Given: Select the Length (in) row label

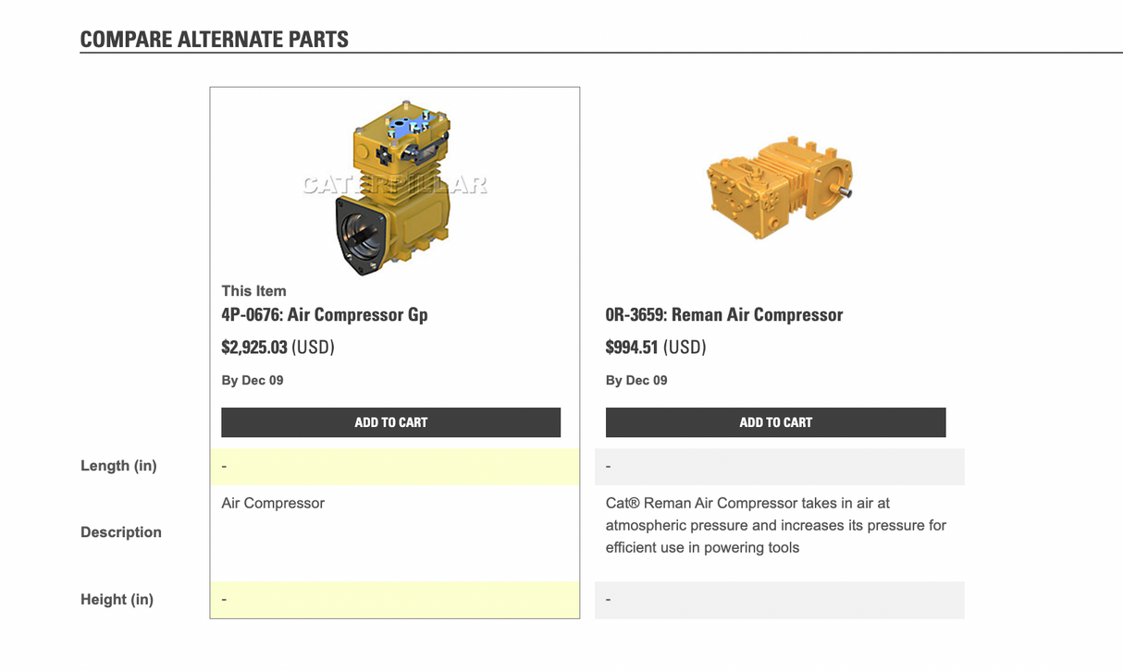Looking at the screenshot, I should point(118,466).
